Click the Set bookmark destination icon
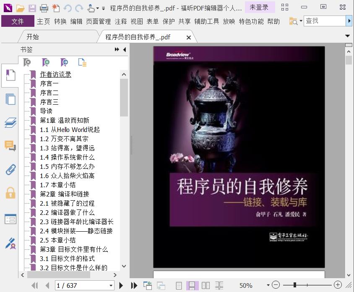 [64, 62]
